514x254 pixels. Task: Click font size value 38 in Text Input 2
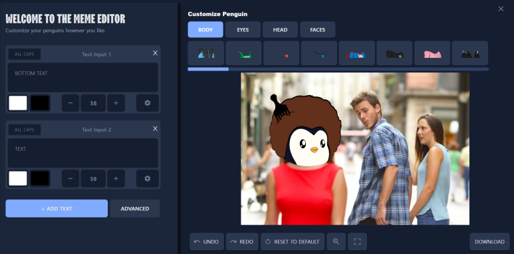[94, 178]
